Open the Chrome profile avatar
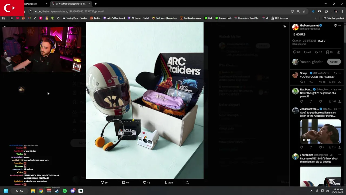Viewport: 346px width, 195px height. [x=336, y=11]
